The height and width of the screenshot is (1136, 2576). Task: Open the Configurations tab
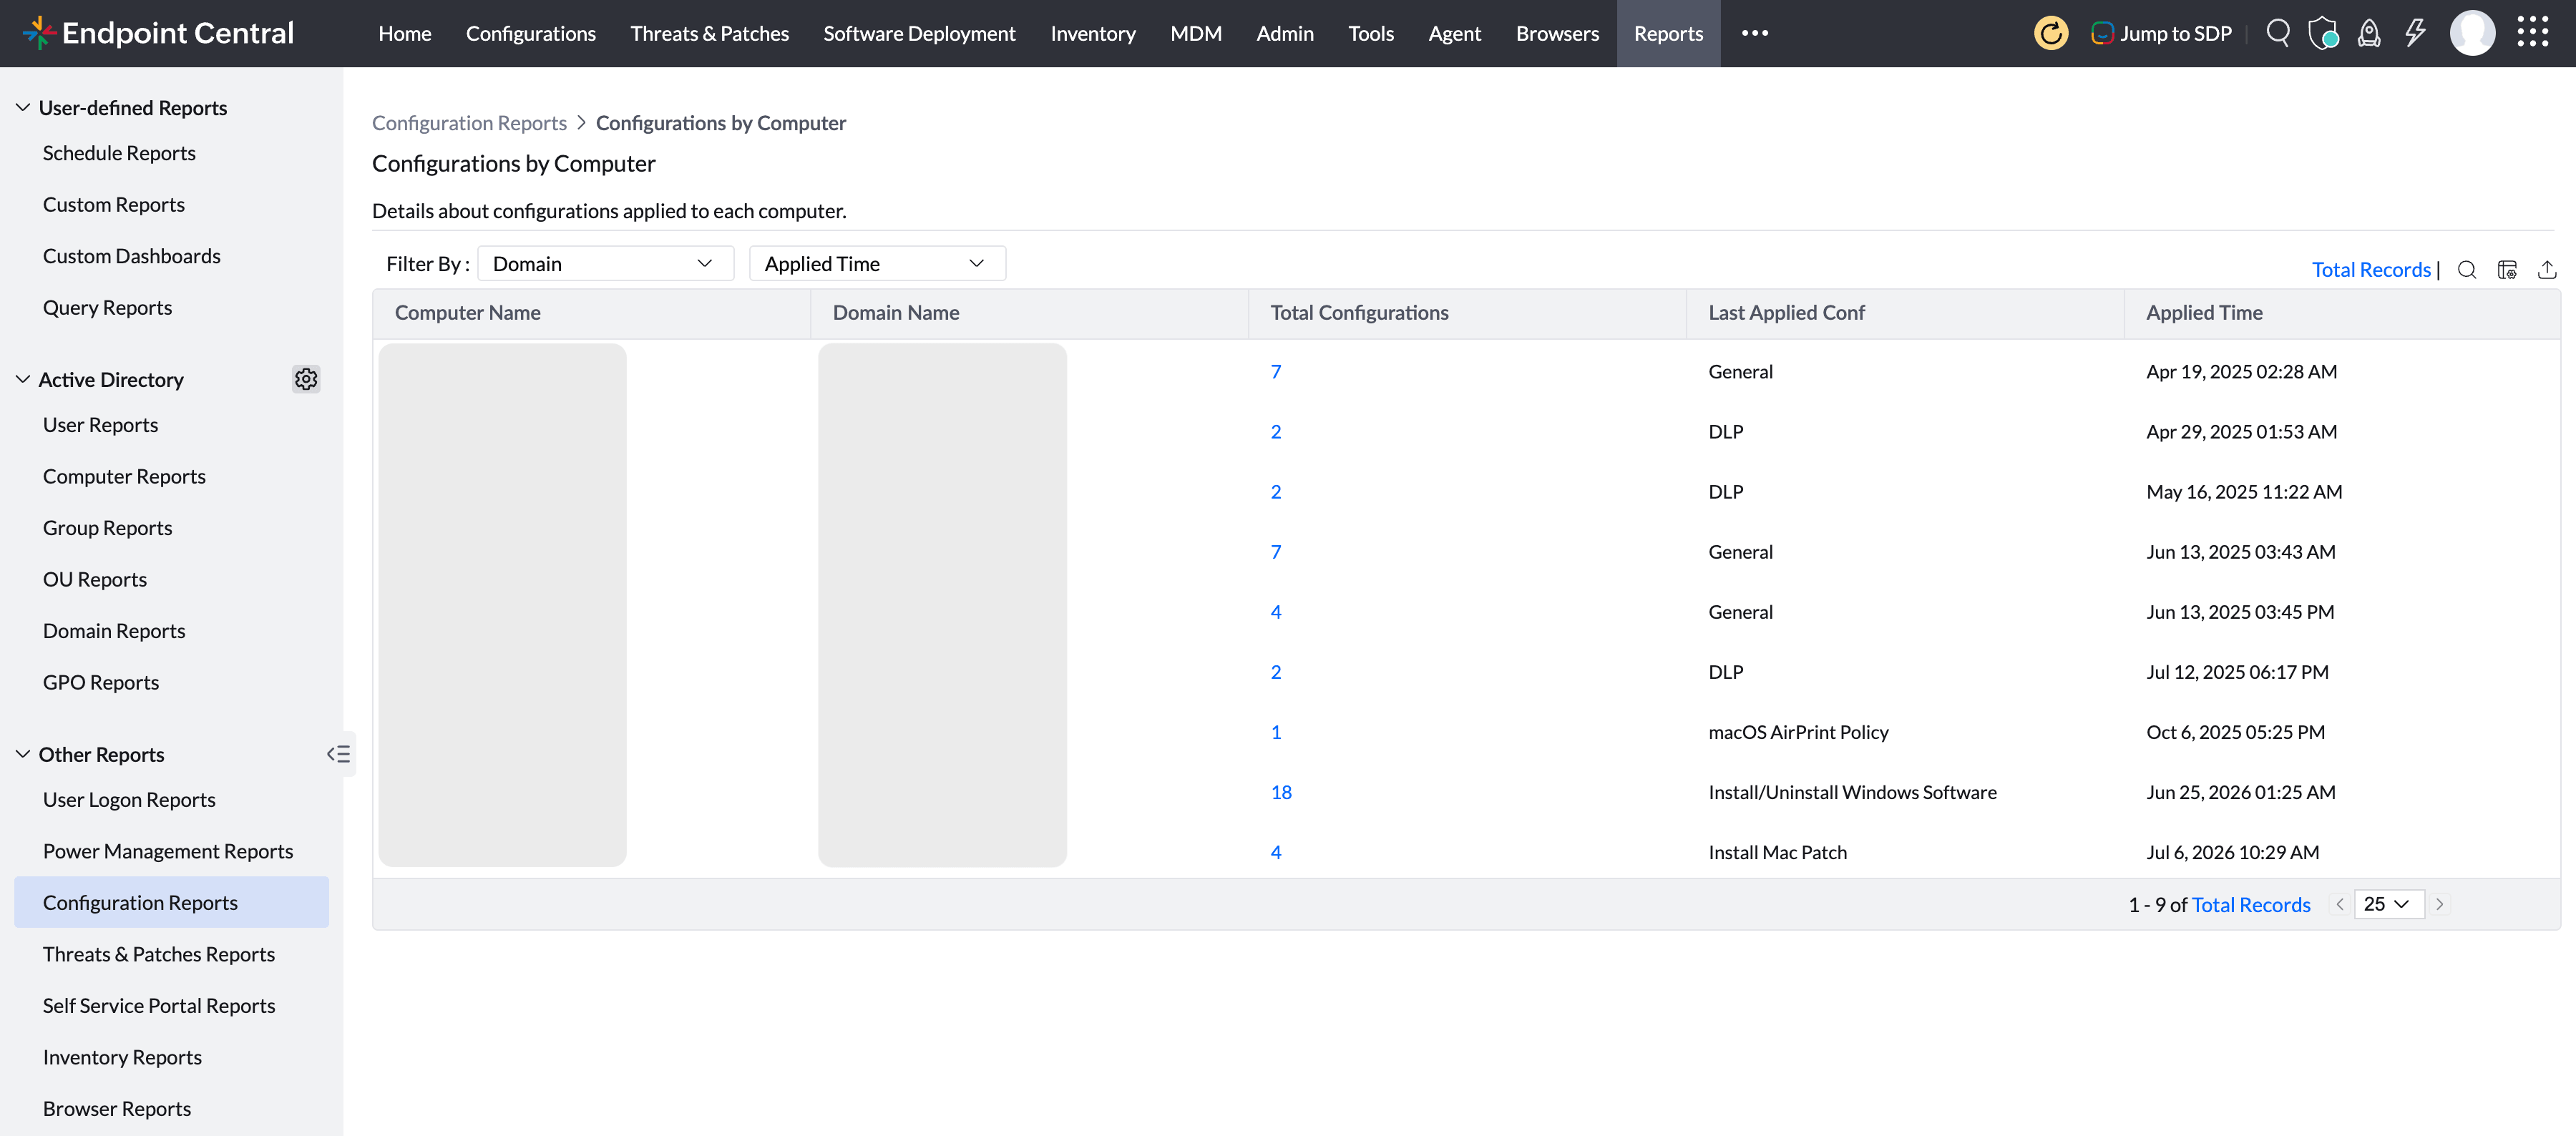[531, 33]
